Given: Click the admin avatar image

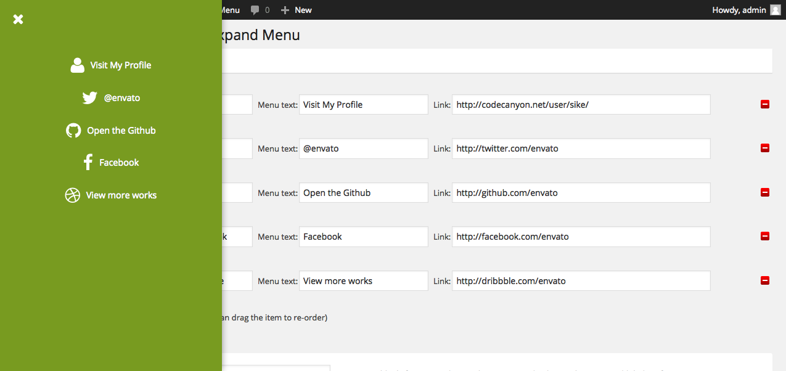Looking at the screenshot, I should coord(777,9).
